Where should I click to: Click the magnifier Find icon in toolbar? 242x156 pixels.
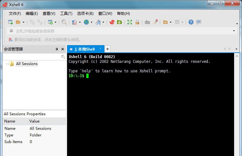click(64, 22)
